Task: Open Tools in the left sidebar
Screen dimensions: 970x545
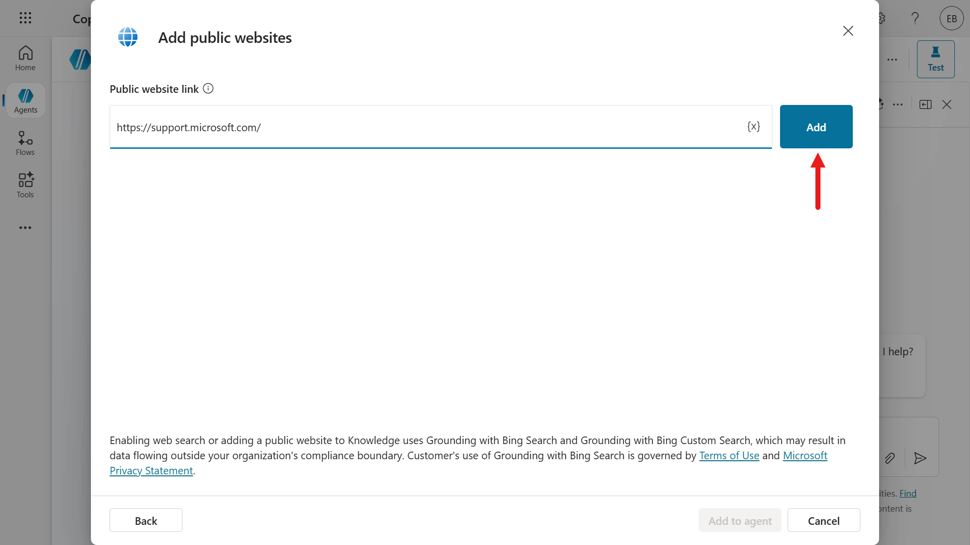Action: point(25,185)
